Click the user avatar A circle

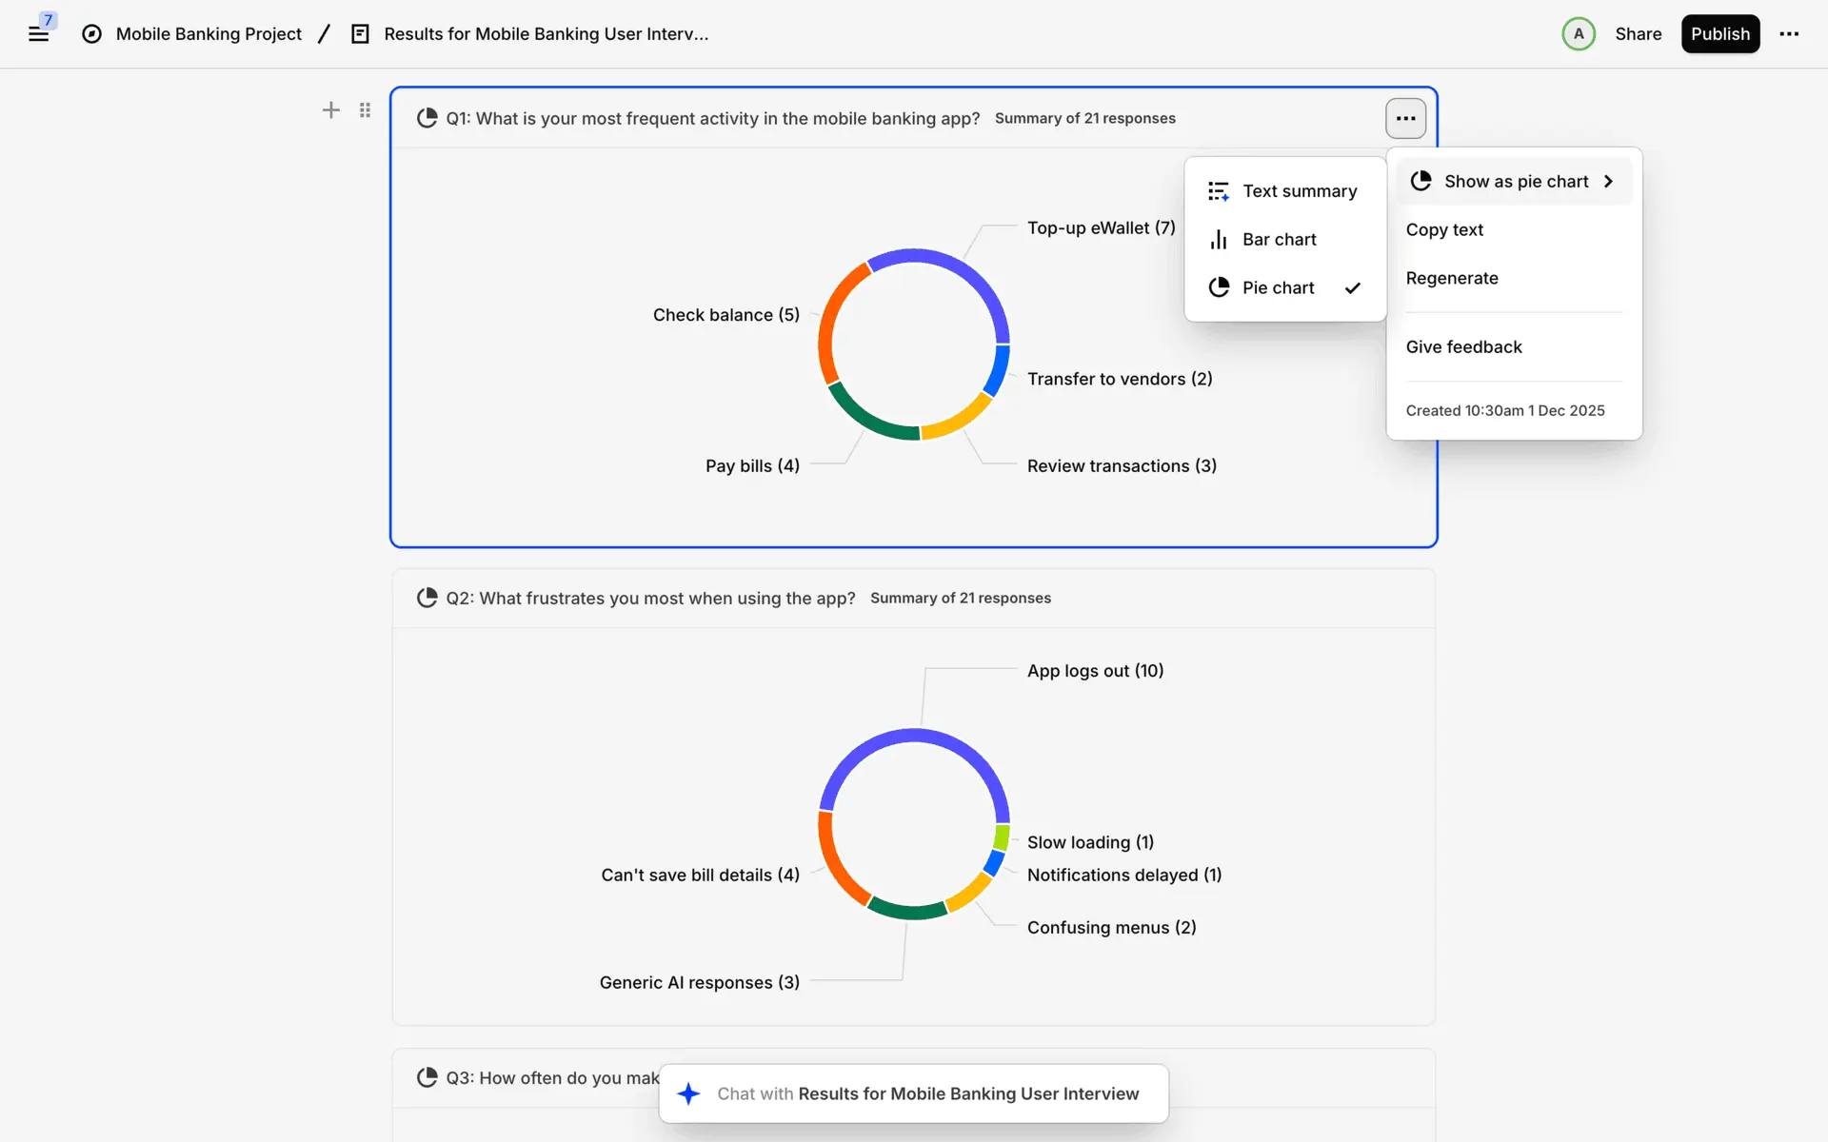click(x=1578, y=34)
